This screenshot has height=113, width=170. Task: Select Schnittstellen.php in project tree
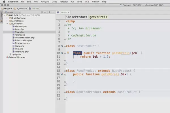click(23, 40)
